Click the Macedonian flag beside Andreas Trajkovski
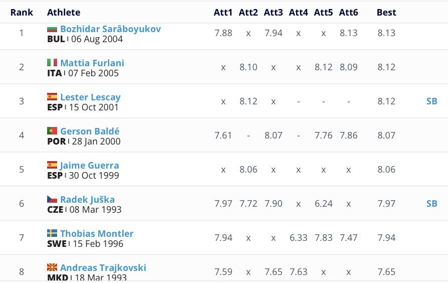 [52, 267]
